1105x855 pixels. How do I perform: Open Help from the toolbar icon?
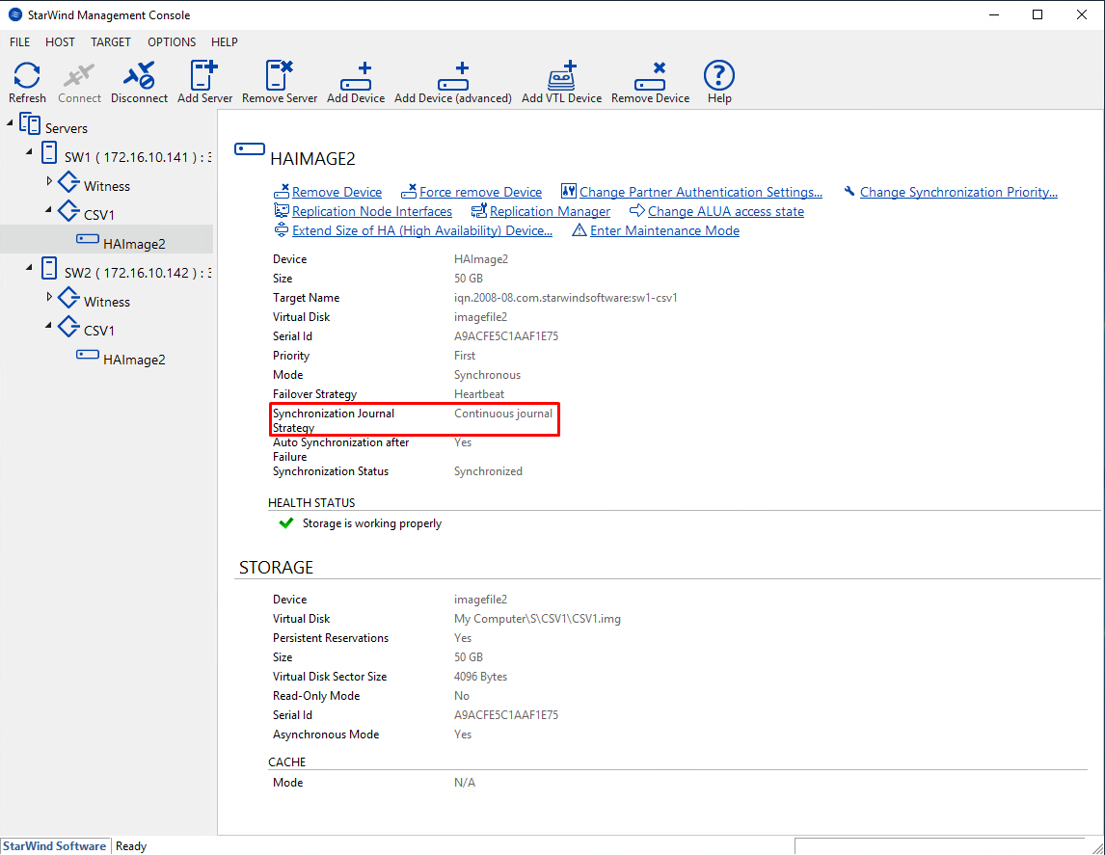pyautogui.click(x=718, y=75)
